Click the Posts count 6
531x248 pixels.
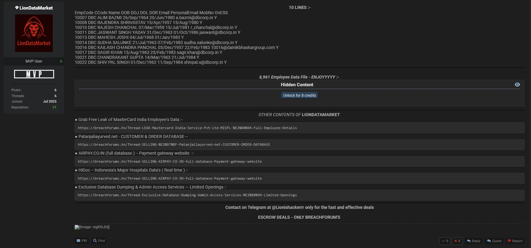click(56, 90)
